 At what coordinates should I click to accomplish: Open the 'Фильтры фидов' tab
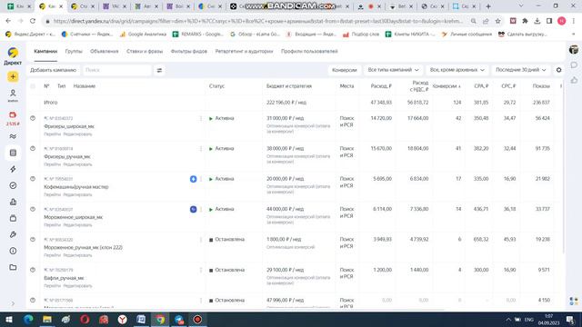coord(189,52)
